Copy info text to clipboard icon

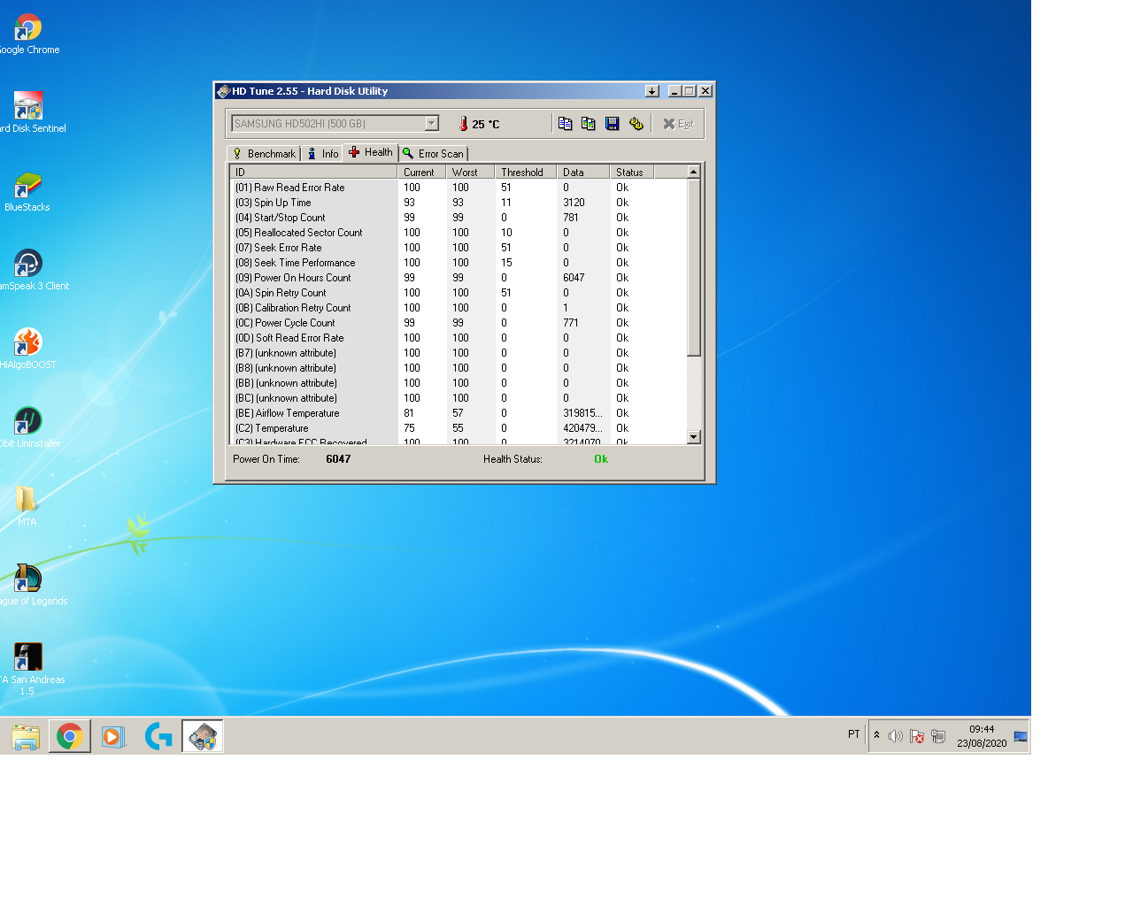(565, 124)
